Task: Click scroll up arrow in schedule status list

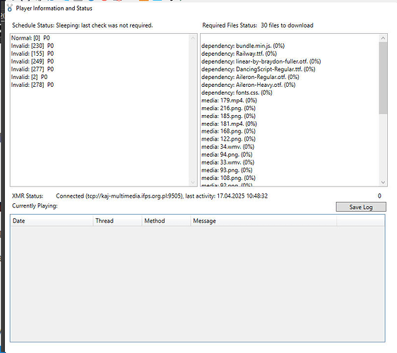Action: point(193,38)
